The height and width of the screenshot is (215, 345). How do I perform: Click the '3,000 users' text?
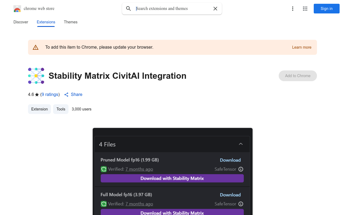(x=81, y=109)
